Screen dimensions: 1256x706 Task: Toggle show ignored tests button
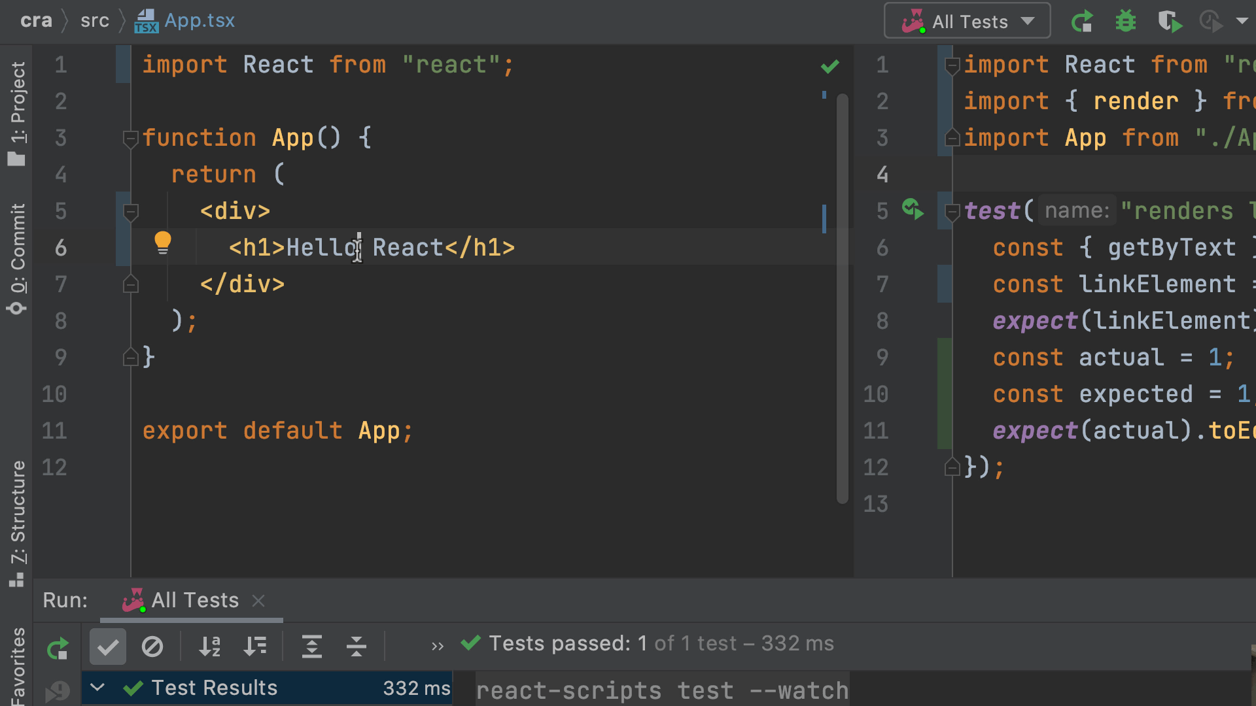pos(152,647)
